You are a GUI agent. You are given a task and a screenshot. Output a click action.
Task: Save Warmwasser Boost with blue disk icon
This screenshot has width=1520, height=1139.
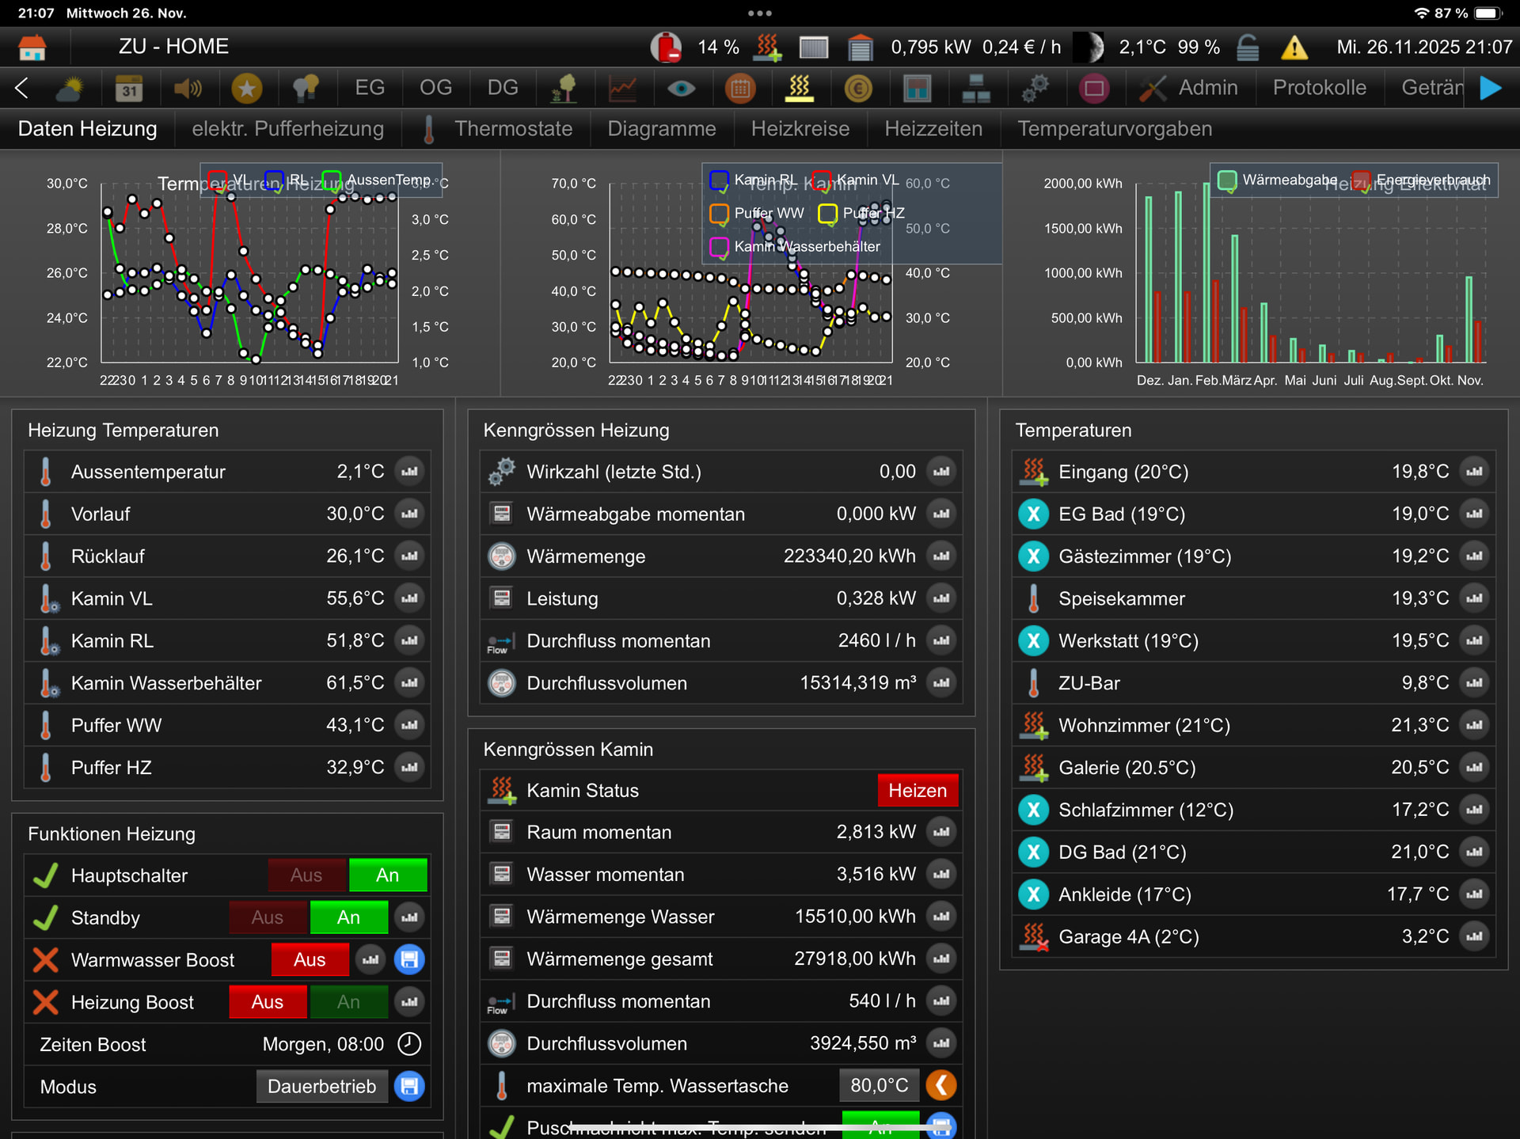click(409, 960)
